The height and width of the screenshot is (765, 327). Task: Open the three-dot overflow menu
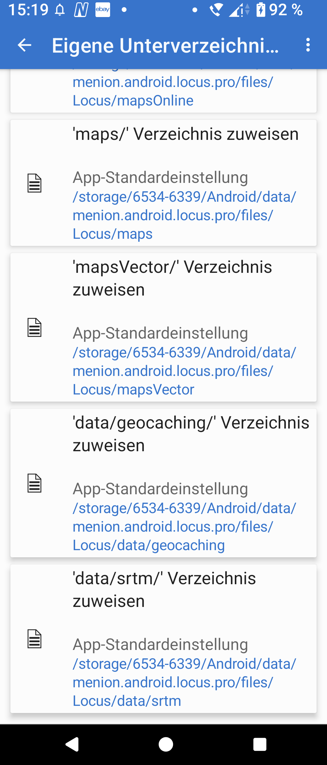click(308, 45)
